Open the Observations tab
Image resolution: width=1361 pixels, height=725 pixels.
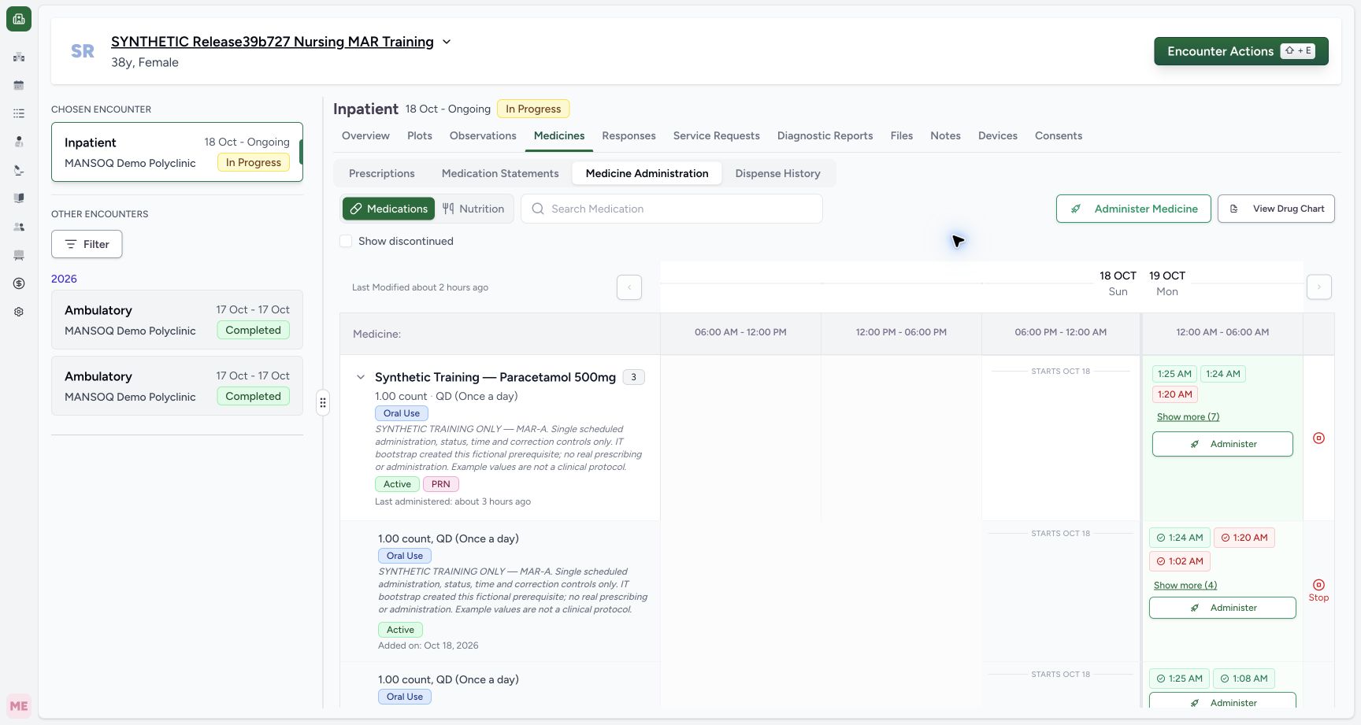483,135
